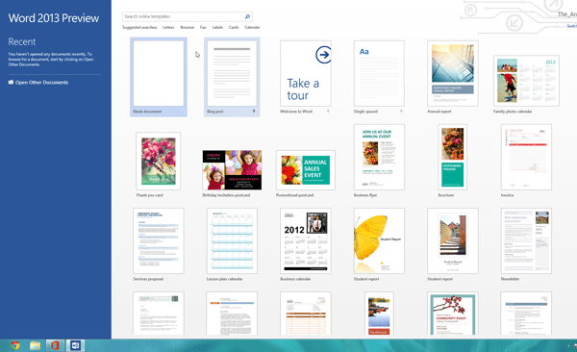
Task: Choose the Resume suggested search
Action: (187, 27)
